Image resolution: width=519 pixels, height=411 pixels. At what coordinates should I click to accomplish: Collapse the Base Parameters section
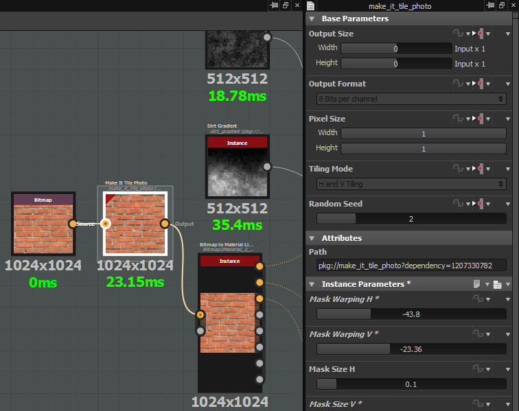(x=312, y=19)
